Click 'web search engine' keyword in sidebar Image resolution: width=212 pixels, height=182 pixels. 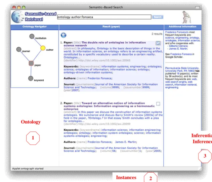(x=176, y=82)
